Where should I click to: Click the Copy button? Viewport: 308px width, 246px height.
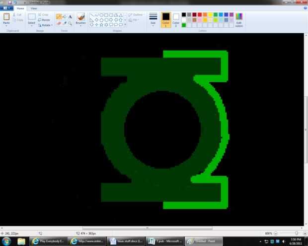click(18, 20)
